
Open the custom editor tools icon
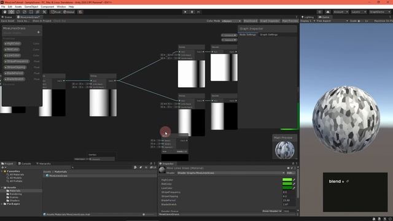click(44, 12)
